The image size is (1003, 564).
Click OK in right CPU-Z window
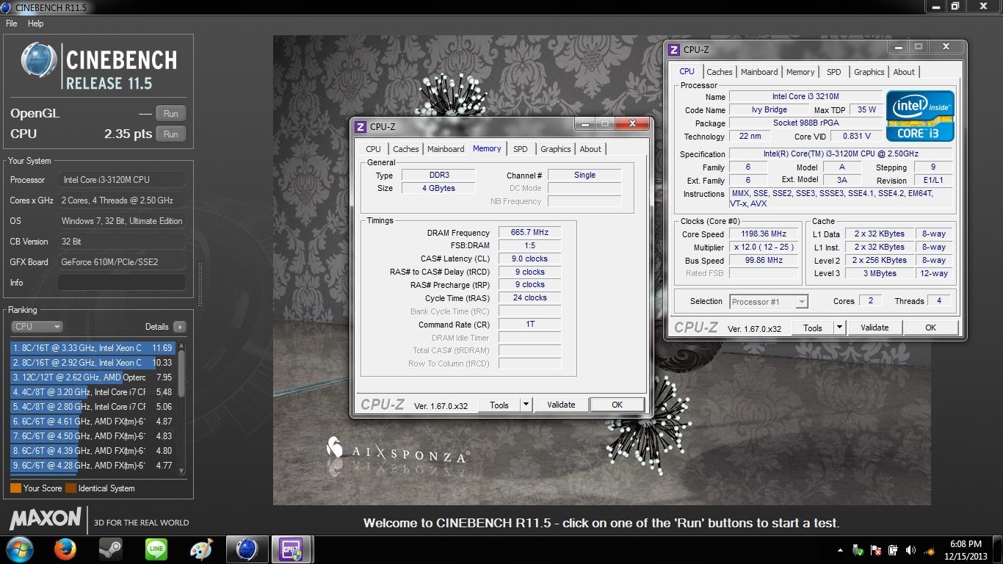click(930, 328)
